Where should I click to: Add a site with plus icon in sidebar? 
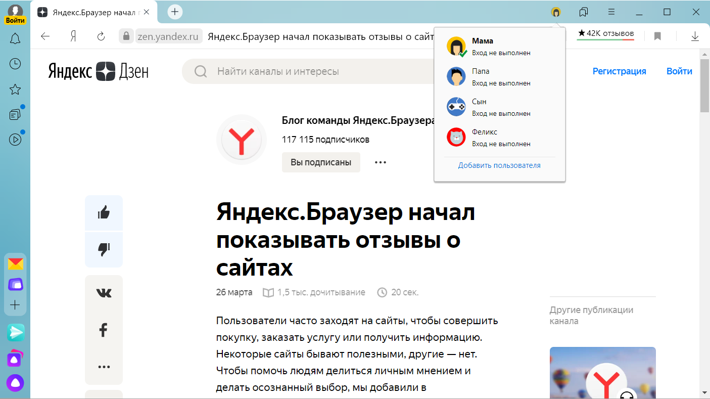tap(15, 305)
